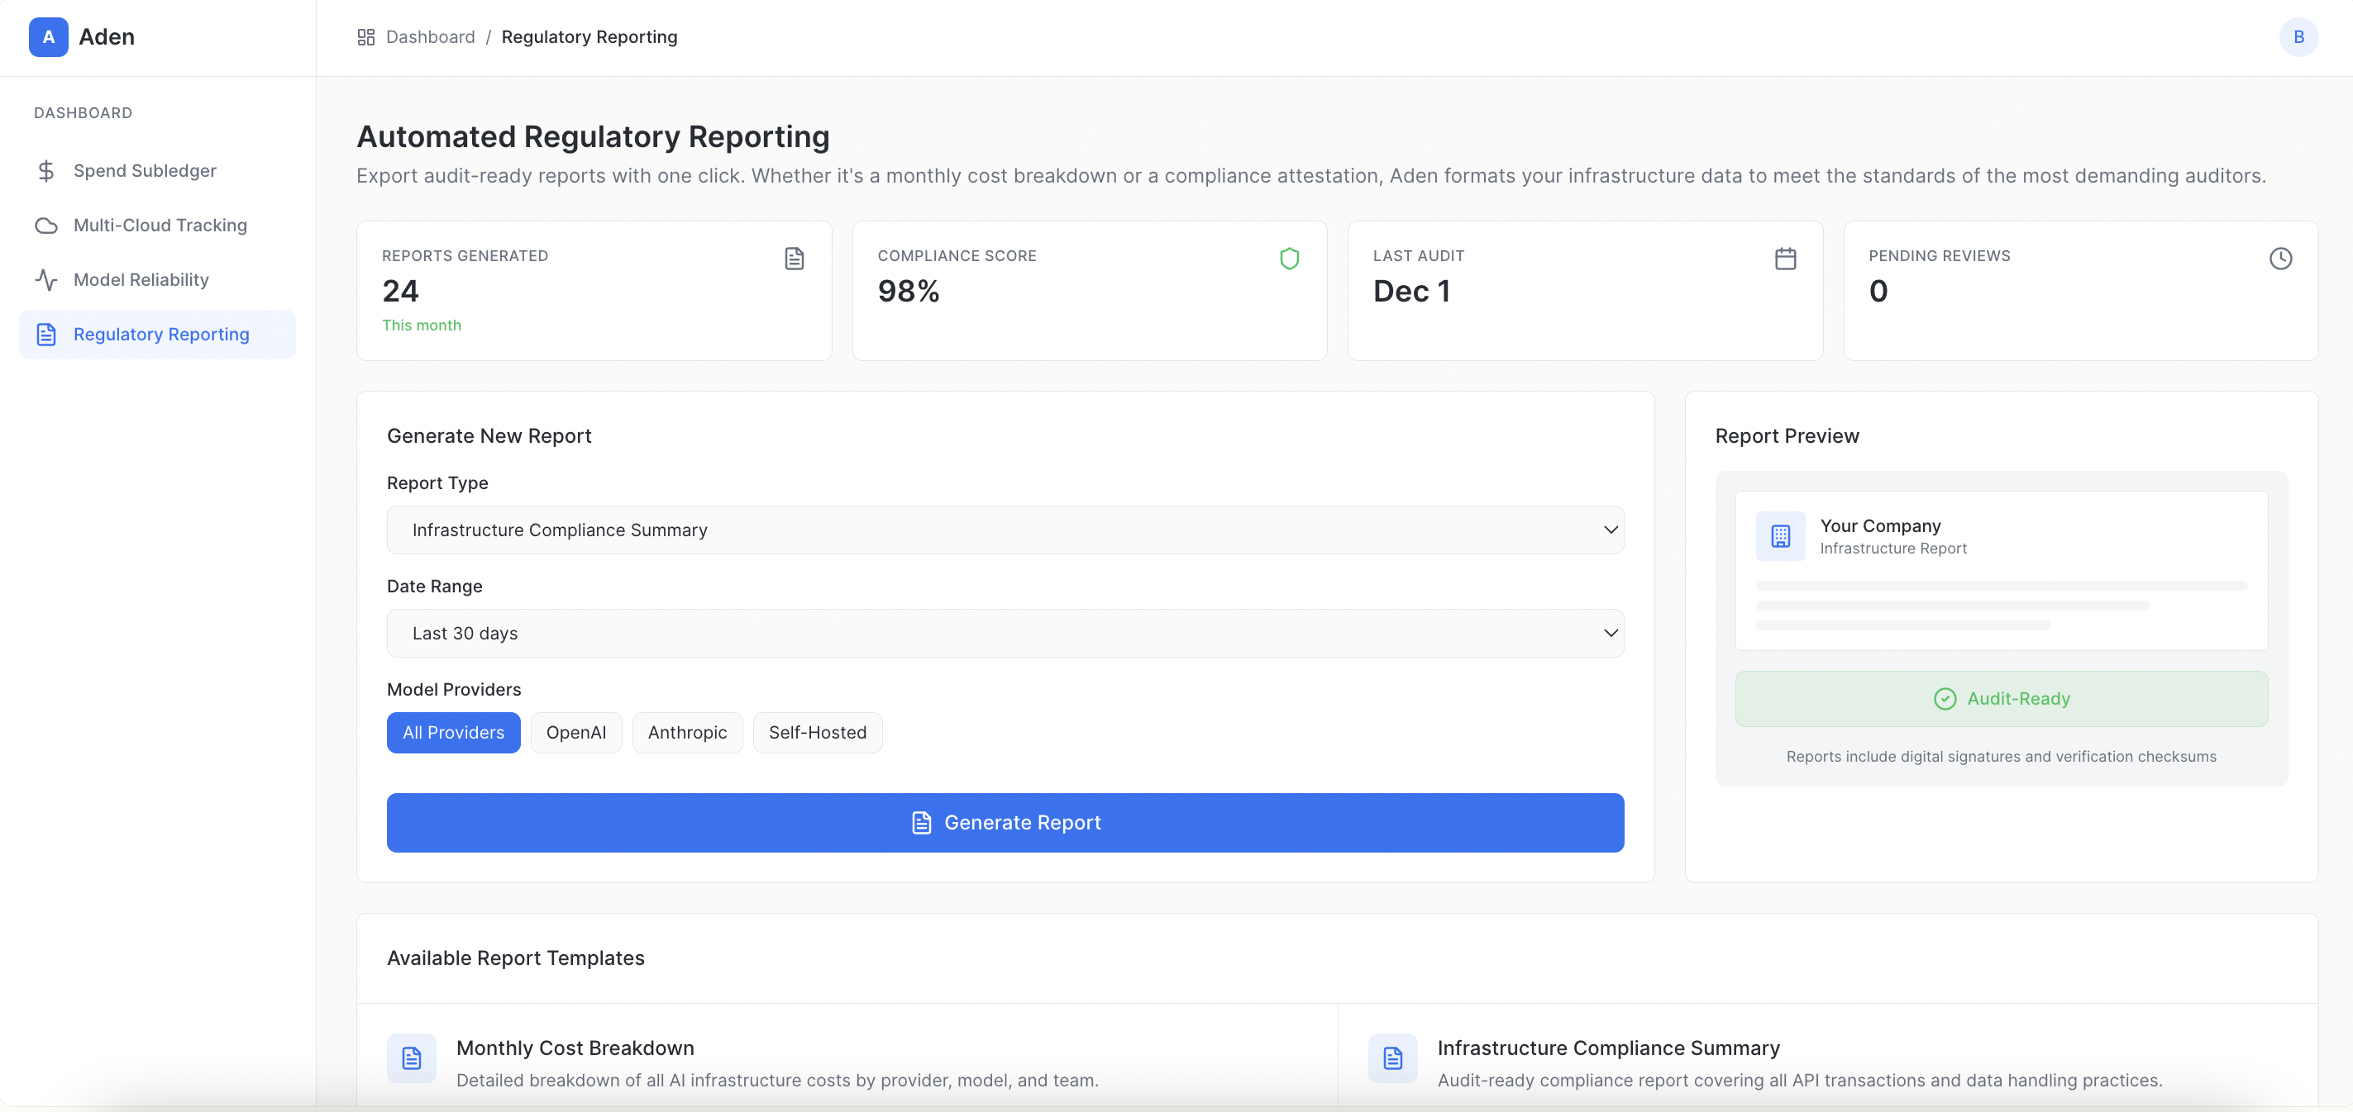Image resolution: width=2353 pixels, height=1112 pixels.
Task: Open Multi-Cloud Tracking sidebar item
Action: (x=160, y=225)
